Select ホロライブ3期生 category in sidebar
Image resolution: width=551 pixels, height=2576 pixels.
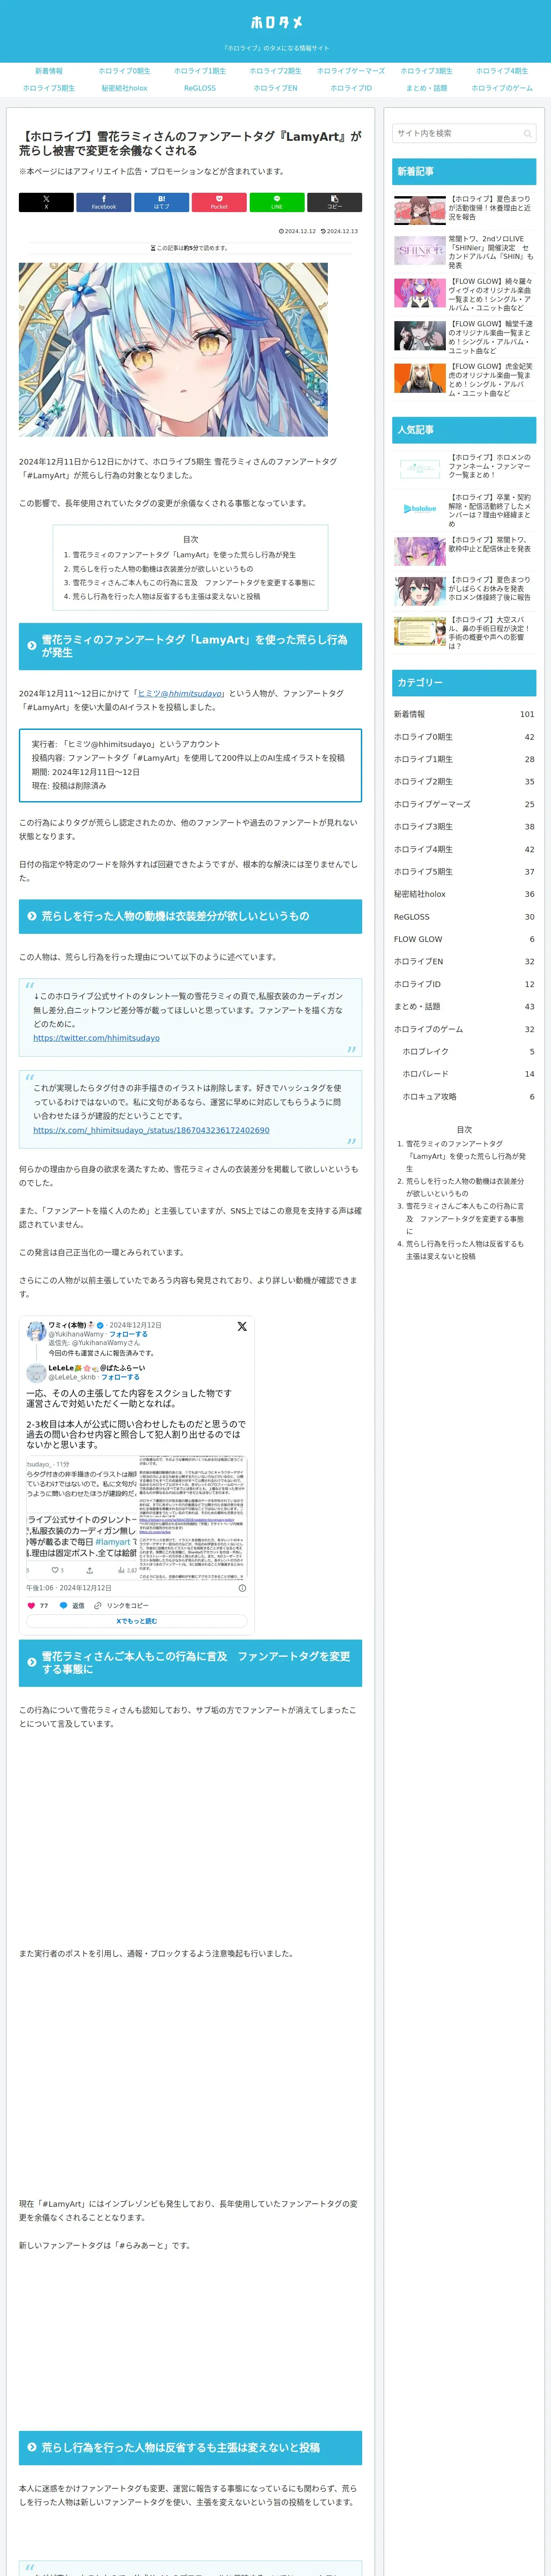464,827
